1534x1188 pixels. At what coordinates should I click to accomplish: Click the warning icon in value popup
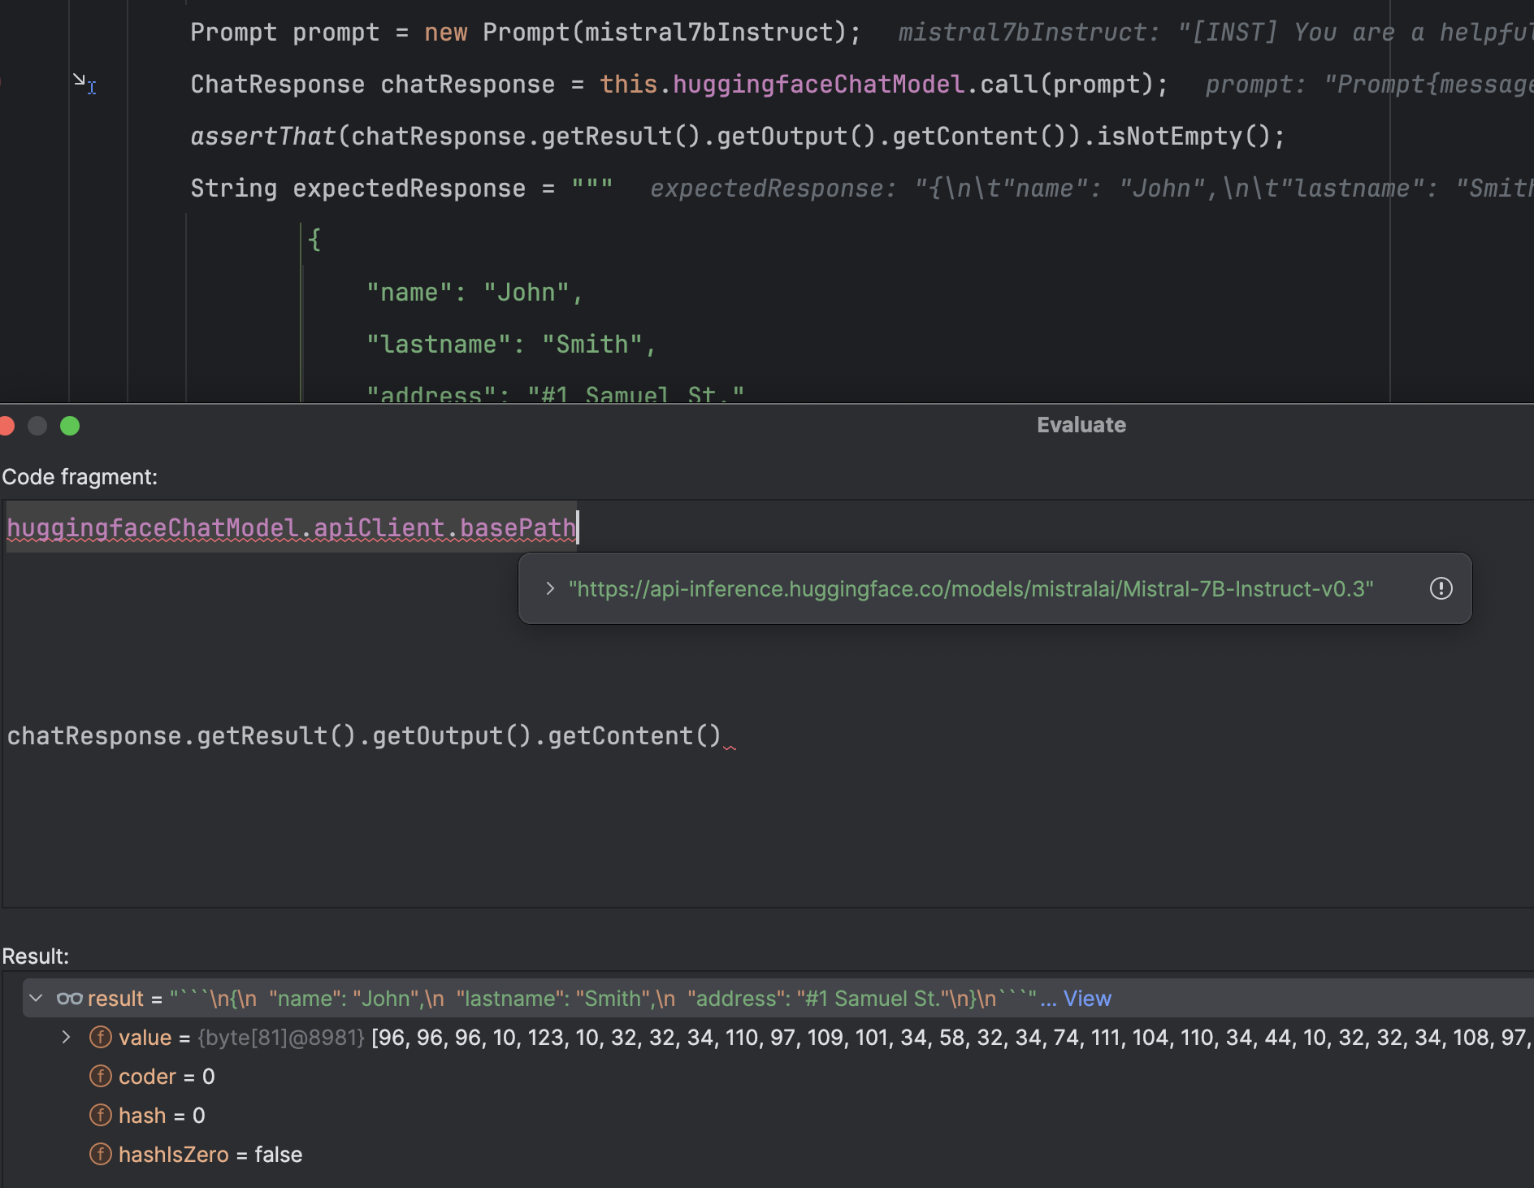click(x=1441, y=588)
